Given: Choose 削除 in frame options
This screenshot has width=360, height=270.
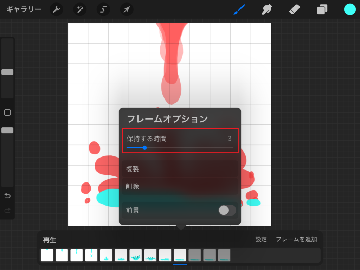Looking at the screenshot, I should click(x=180, y=186).
